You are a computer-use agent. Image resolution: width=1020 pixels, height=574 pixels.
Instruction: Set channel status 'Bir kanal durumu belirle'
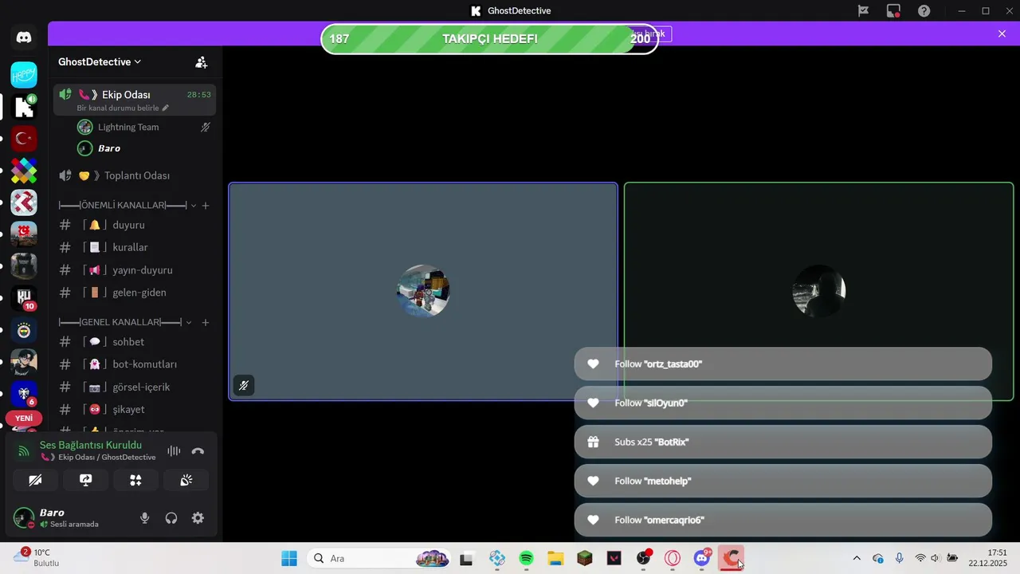tap(123, 108)
